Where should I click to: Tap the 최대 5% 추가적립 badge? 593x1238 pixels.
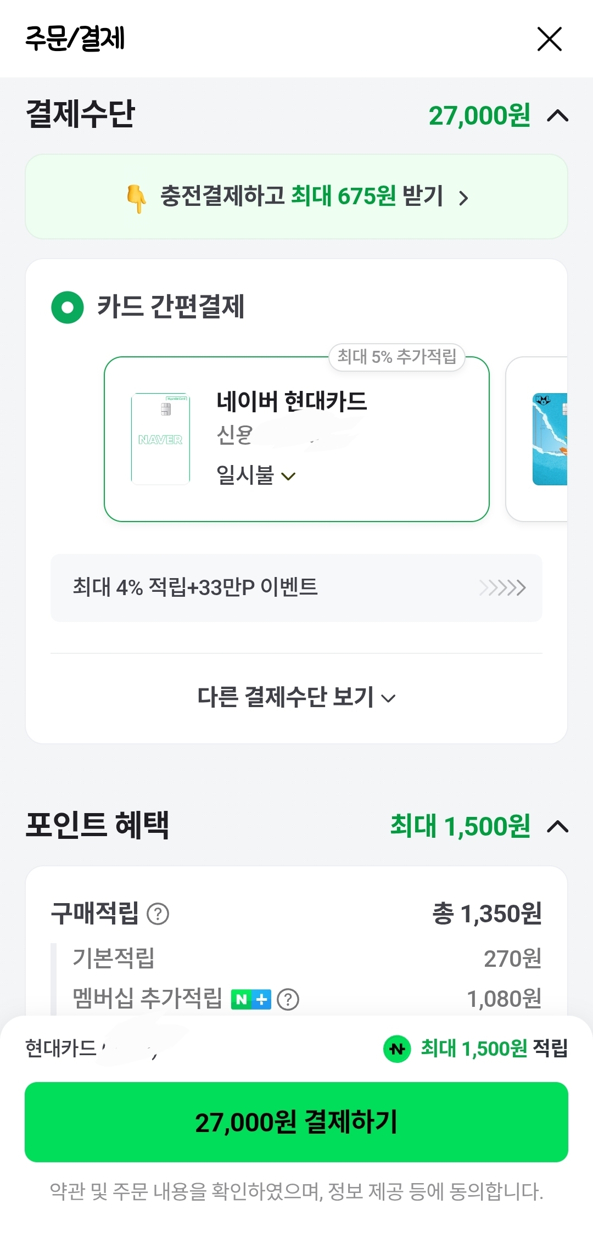(396, 357)
